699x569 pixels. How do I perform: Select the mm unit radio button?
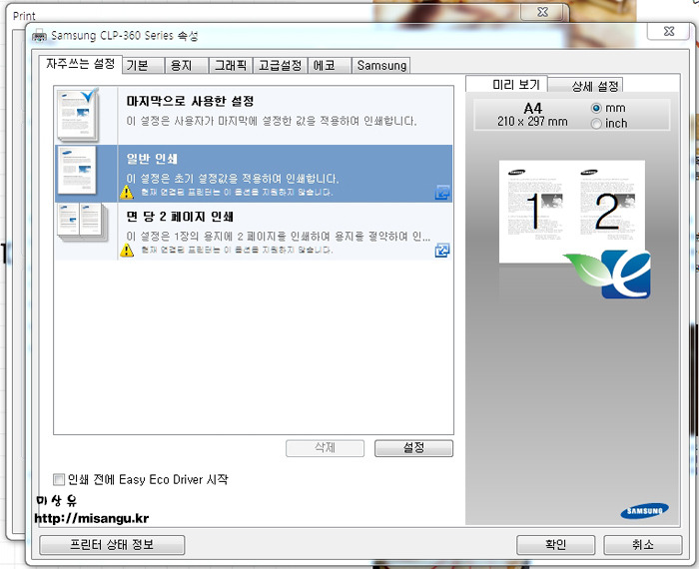pyautogui.click(x=596, y=108)
